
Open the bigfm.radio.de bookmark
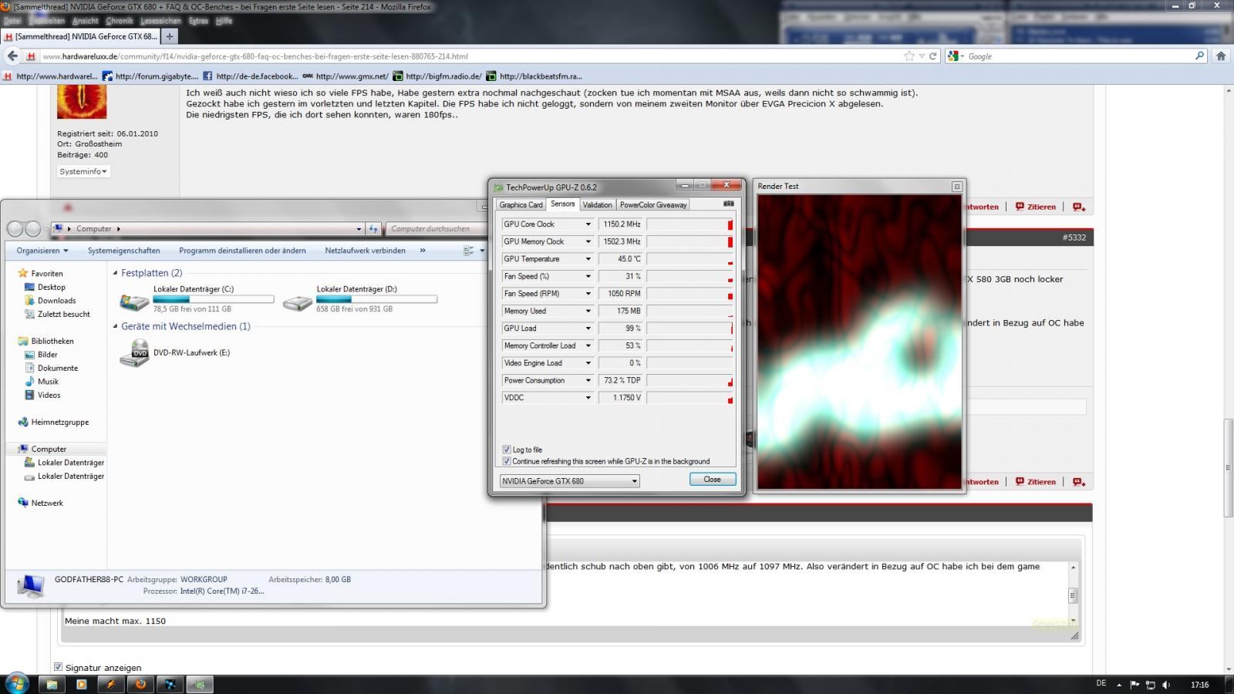(437, 76)
